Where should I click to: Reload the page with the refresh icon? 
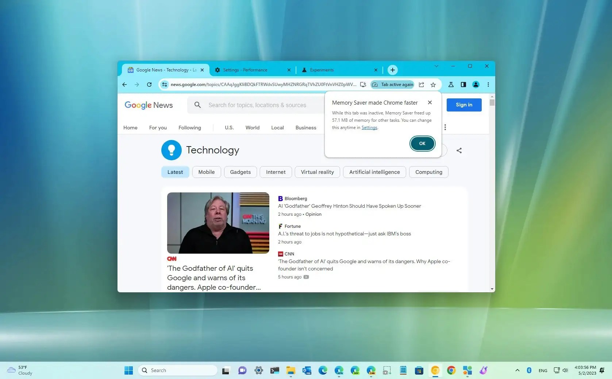pyautogui.click(x=149, y=84)
